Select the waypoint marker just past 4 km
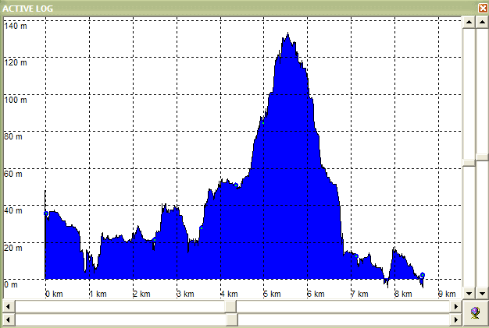 click(236, 185)
